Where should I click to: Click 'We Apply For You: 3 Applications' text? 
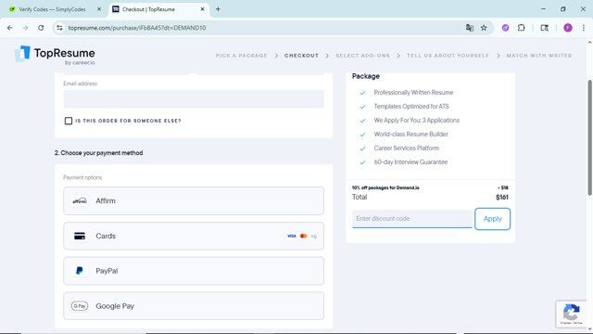(x=416, y=121)
